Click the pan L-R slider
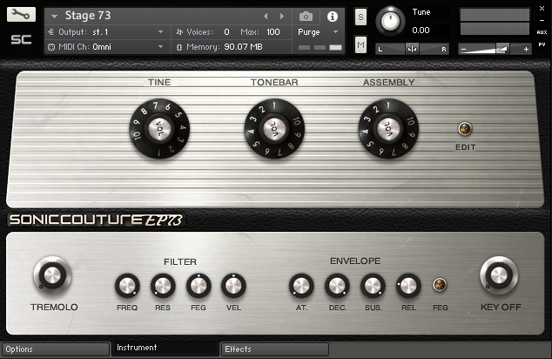552x359 pixels. [x=412, y=49]
